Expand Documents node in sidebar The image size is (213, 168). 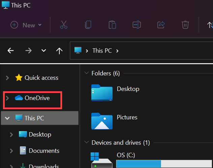pos(11,151)
